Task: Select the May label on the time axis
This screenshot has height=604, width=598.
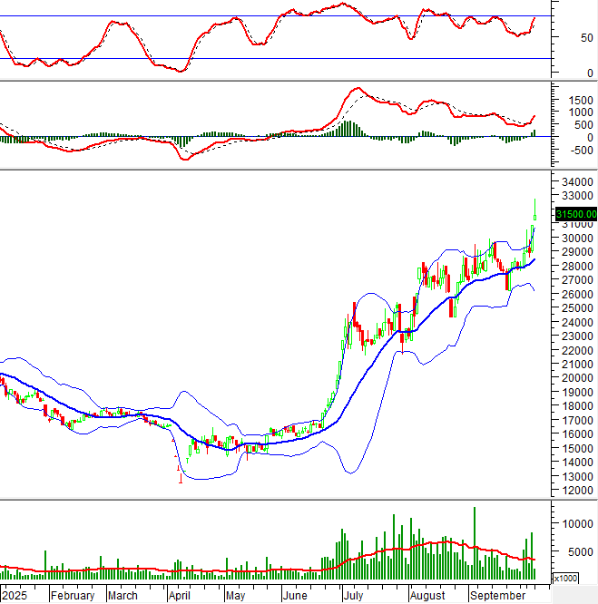Action: pos(235,596)
